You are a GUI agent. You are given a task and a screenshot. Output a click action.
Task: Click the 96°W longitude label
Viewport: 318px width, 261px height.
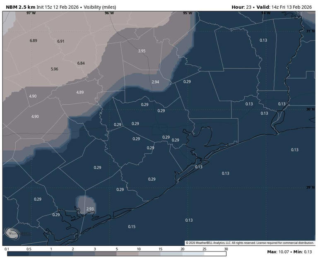pyautogui.click(x=109, y=13)
